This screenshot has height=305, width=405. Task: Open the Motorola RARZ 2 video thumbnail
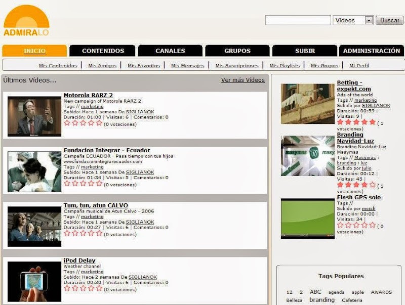click(x=34, y=116)
